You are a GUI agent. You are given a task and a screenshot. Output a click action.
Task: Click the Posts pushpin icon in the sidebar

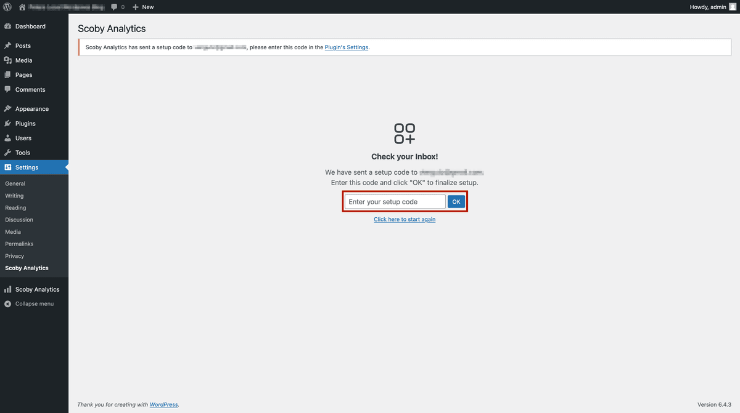(8, 46)
